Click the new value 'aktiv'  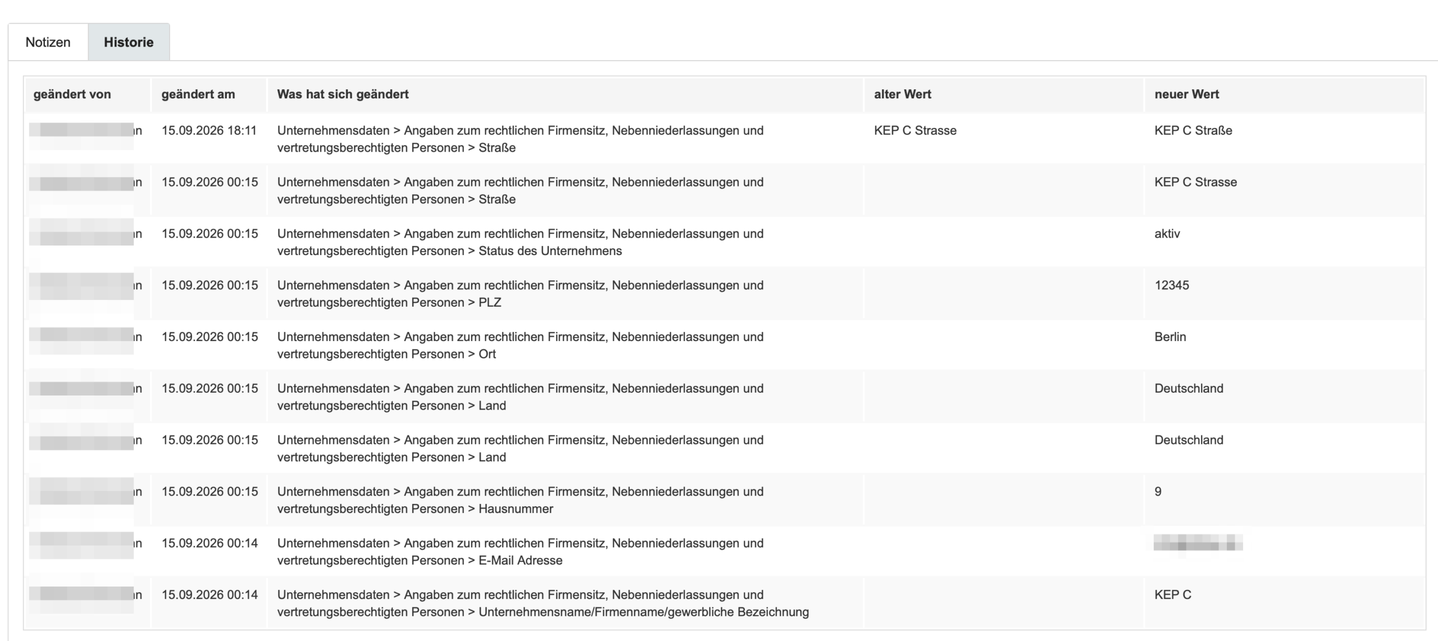1167,234
